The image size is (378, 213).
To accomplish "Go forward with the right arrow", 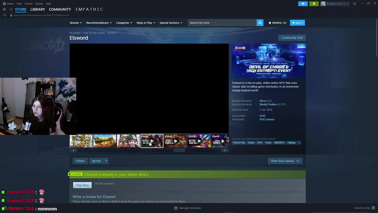I will [x=11, y=9].
